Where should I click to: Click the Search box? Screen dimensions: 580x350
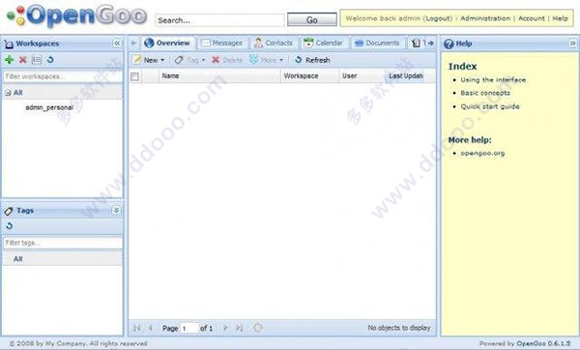tap(219, 20)
